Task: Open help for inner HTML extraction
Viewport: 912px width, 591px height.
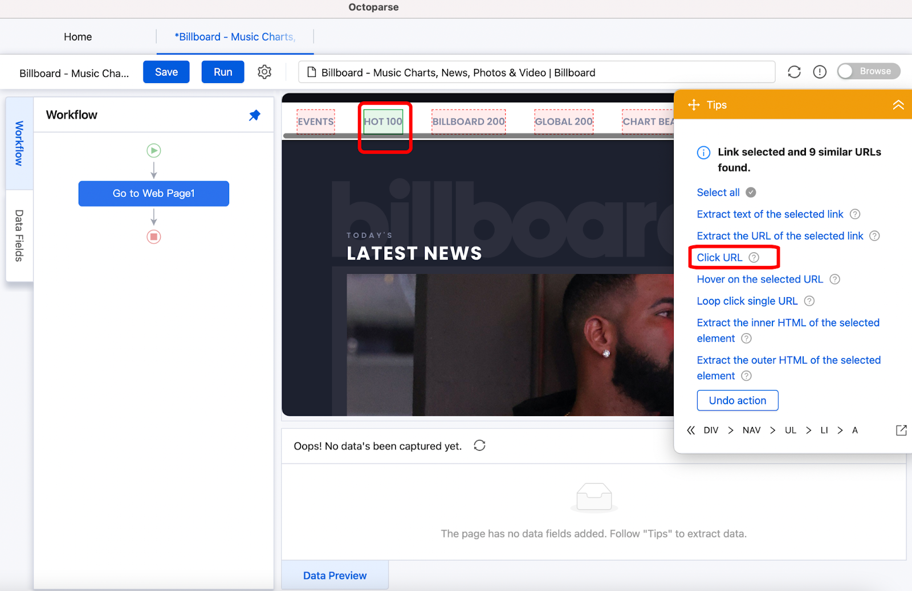Action: pyautogui.click(x=746, y=338)
